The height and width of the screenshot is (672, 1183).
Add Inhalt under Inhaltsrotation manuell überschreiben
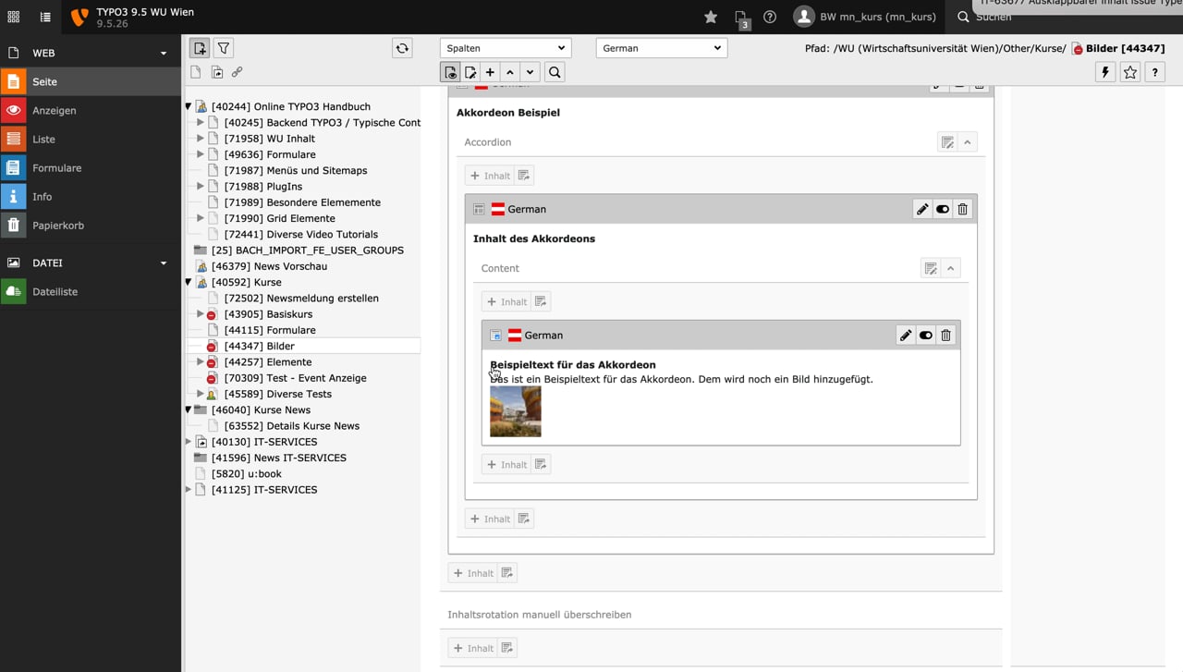pos(472,648)
